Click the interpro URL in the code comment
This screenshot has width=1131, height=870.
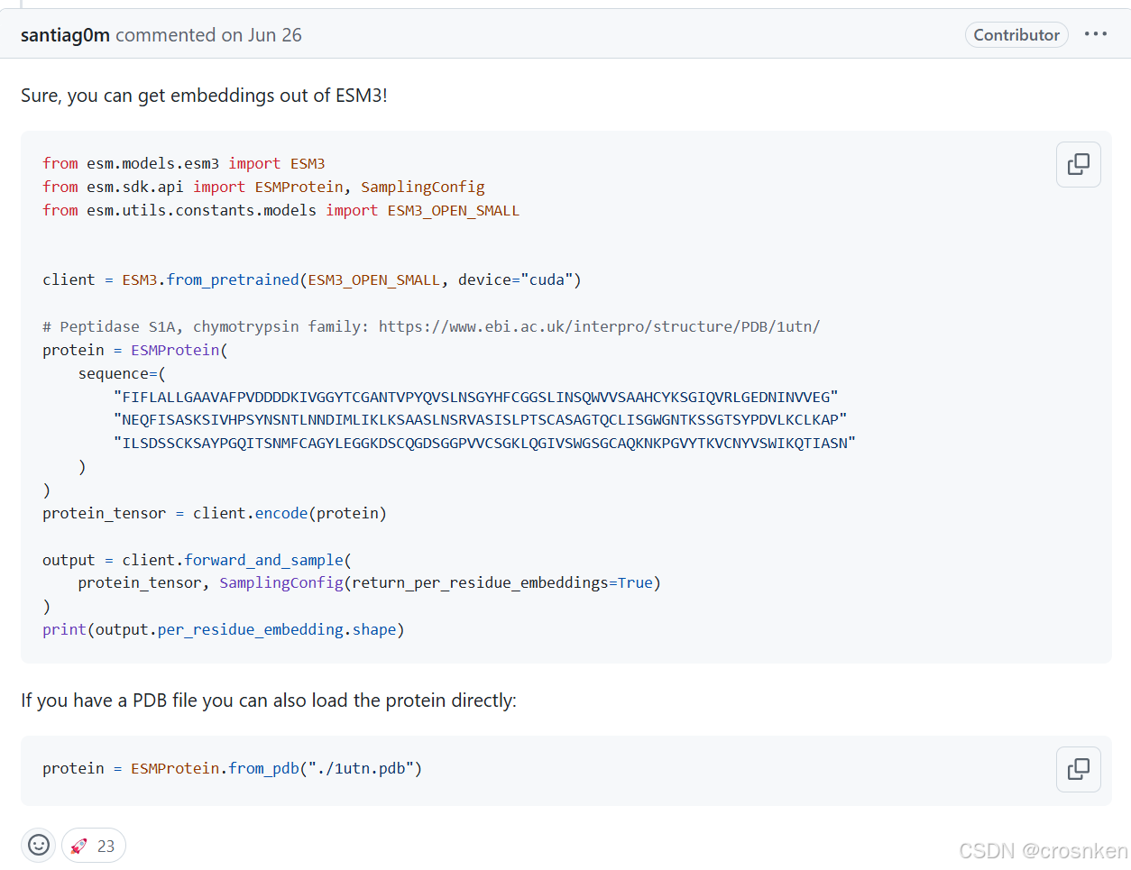[599, 326]
